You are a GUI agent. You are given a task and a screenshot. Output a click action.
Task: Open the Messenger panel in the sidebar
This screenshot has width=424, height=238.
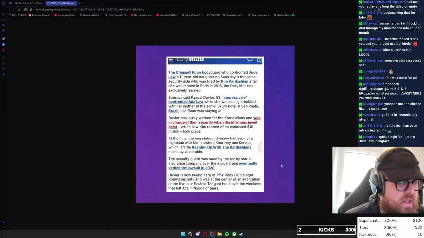[3, 44]
